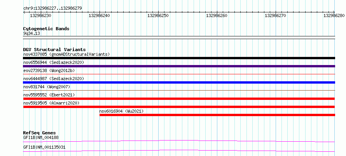Viewport: 346px width, 156px height.
Task: Select the Cytogenetic Bands track title
Action: click(x=46, y=29)
